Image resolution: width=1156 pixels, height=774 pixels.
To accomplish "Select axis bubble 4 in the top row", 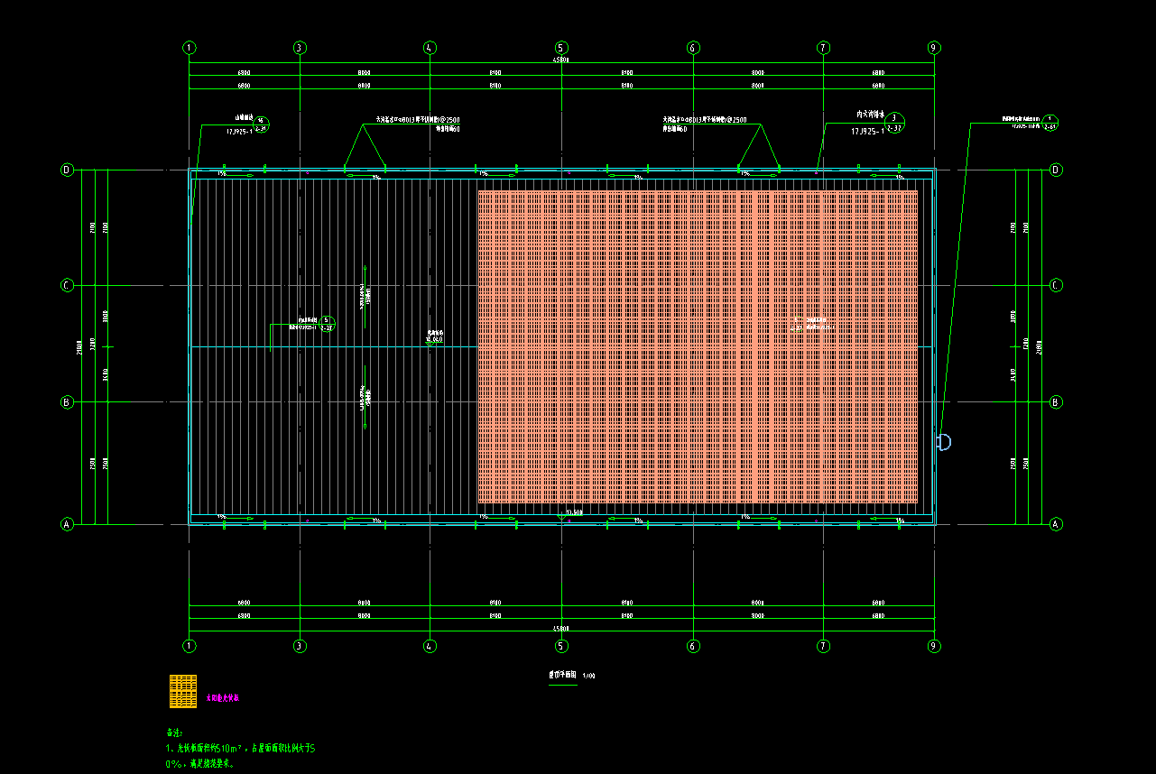I will (430, 48).
